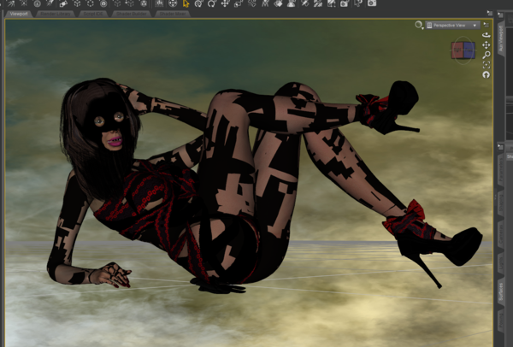The image size is (513, 347).
Task: Open the Viewport pane options menu icon above the viewport
Action: point(489,13)
